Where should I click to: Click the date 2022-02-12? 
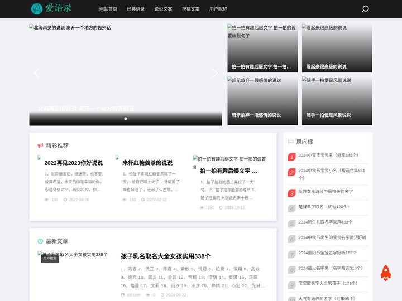click(x=157, y=200)
